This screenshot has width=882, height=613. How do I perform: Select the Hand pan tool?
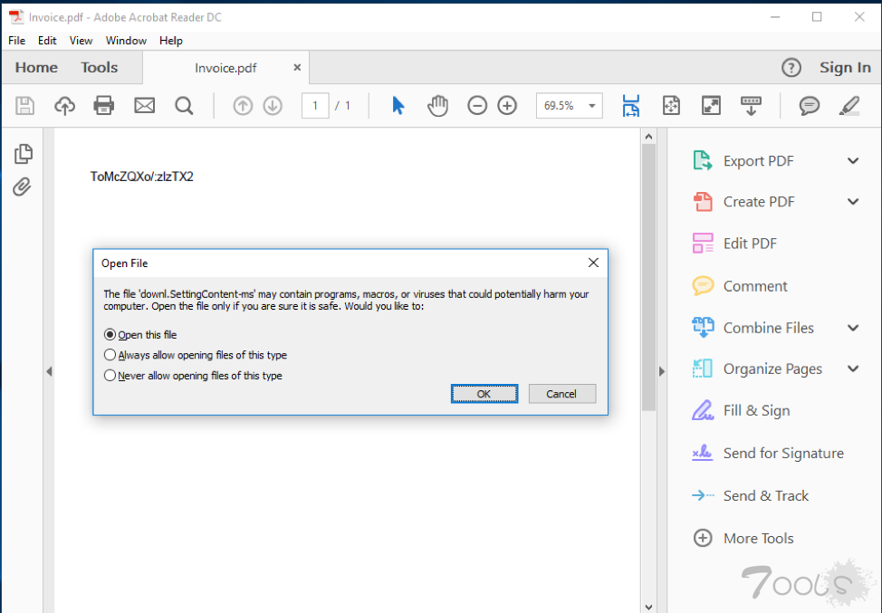click(438, 106)
